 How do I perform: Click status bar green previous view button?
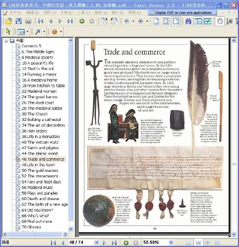(x=126, y=243)
